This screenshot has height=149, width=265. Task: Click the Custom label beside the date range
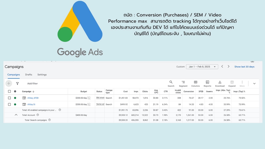click(181, 67)
